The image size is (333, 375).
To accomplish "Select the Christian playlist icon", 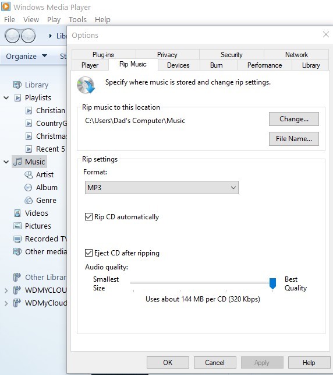I will click(29, 110).
